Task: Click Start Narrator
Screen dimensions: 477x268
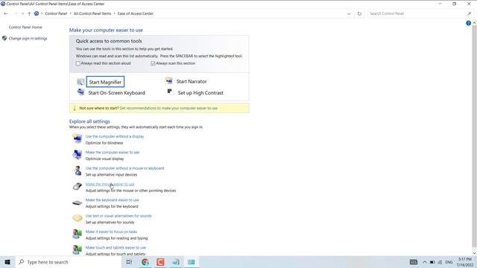Action: click(x=192, y=81)
